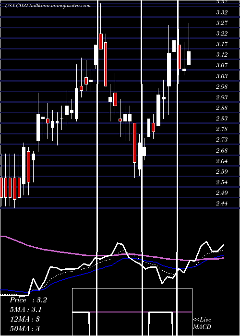Image resolution: width=240 pixels, height=336 pixels.
Task: Click the 2.73 price axis label
Action: [222, 140]
